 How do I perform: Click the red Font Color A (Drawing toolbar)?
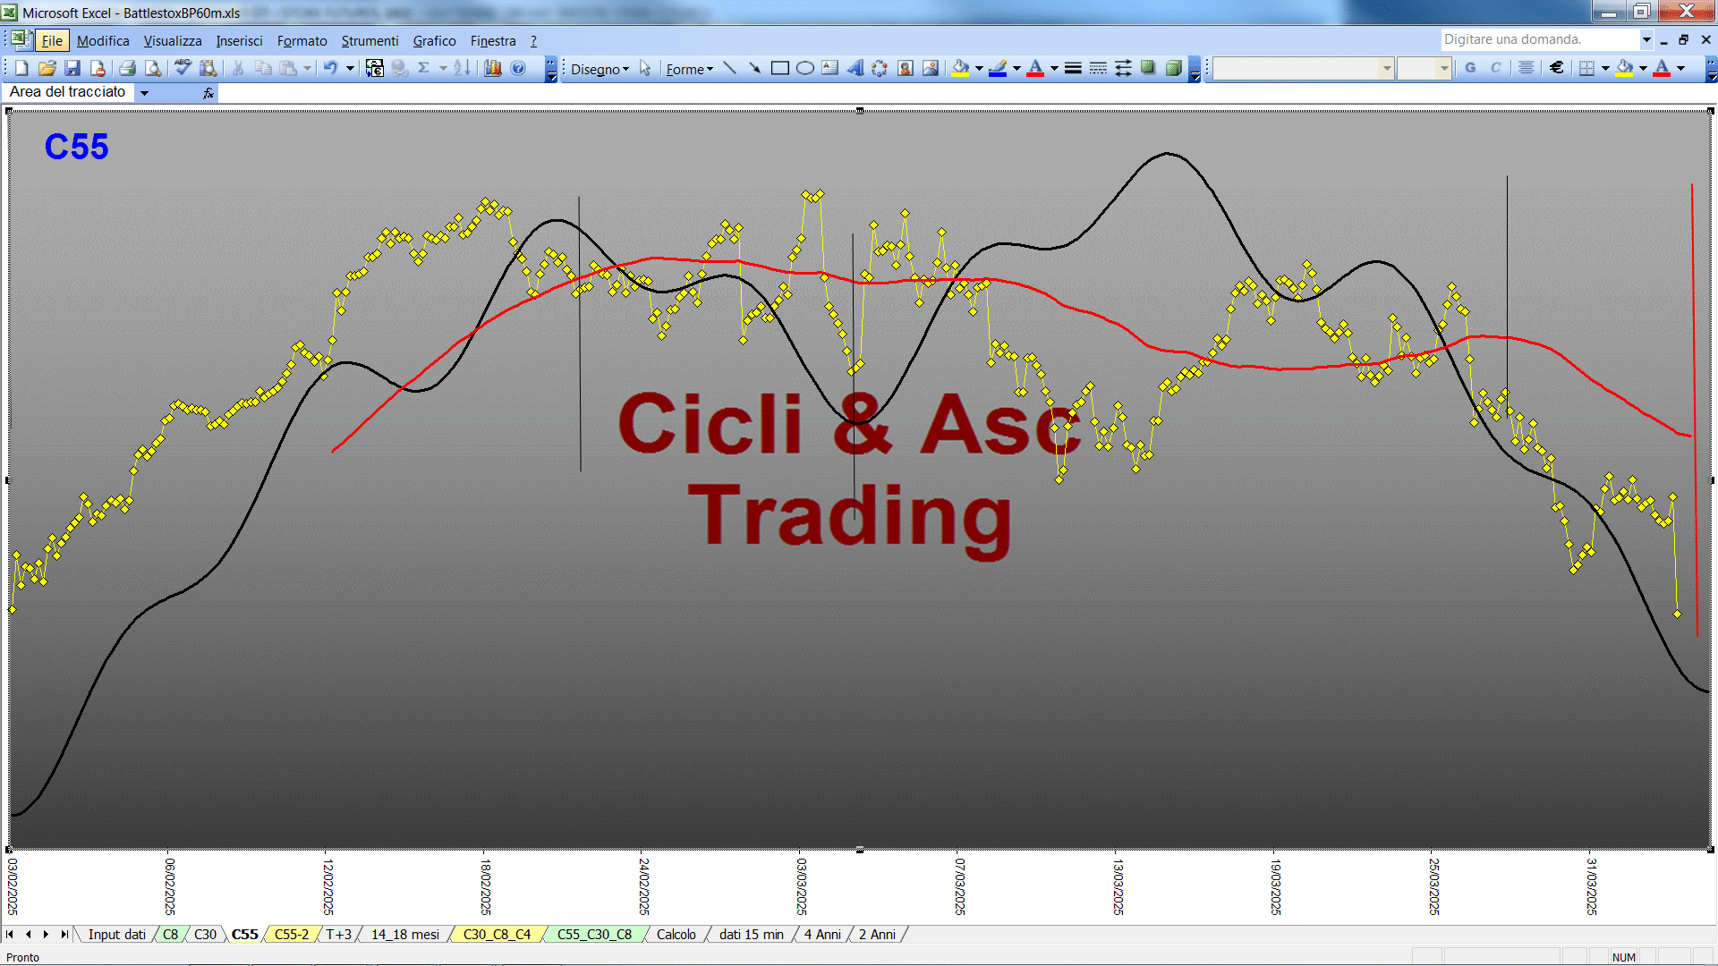pyautogui.click(x=1035, y=69)
